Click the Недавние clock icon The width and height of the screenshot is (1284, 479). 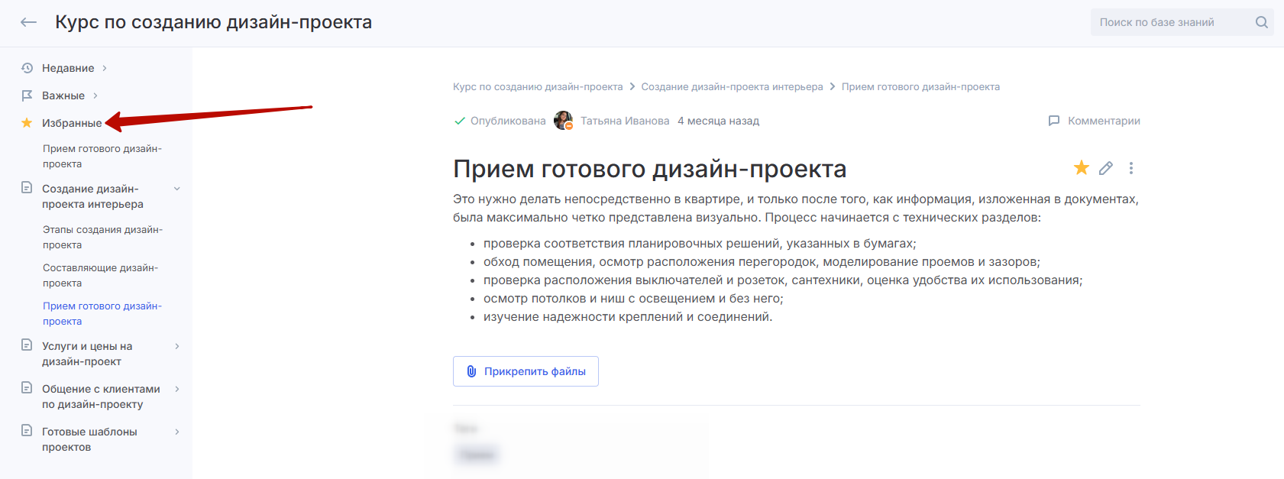point(27,68)
